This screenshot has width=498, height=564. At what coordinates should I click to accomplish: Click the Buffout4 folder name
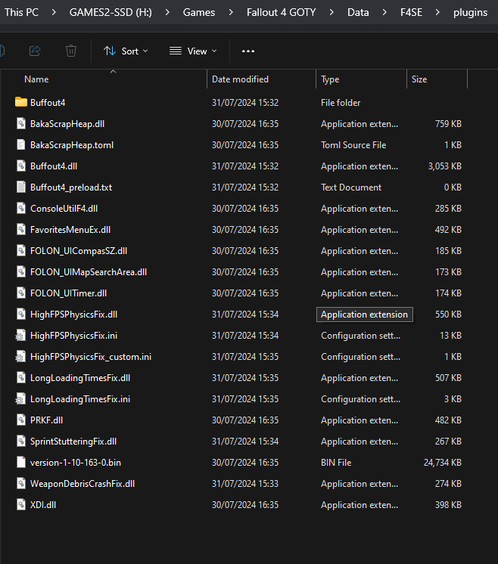48,103
